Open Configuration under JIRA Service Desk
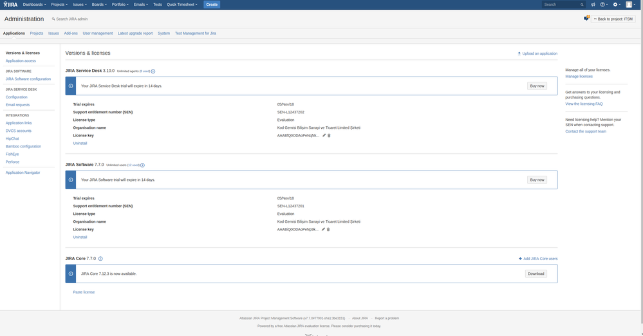The image size is (643, 336). click(x=16, y=97)
